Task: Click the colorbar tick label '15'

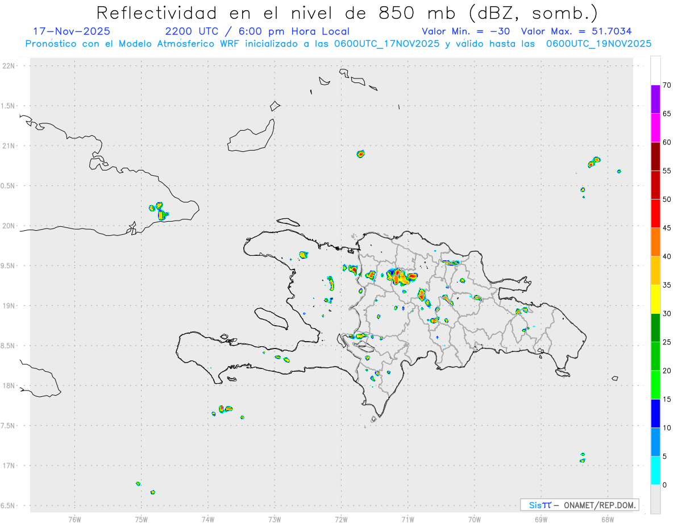Action: click(667, 399)
